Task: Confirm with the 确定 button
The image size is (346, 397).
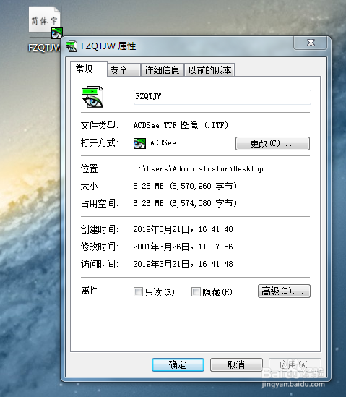Action: tap(178, 365)
